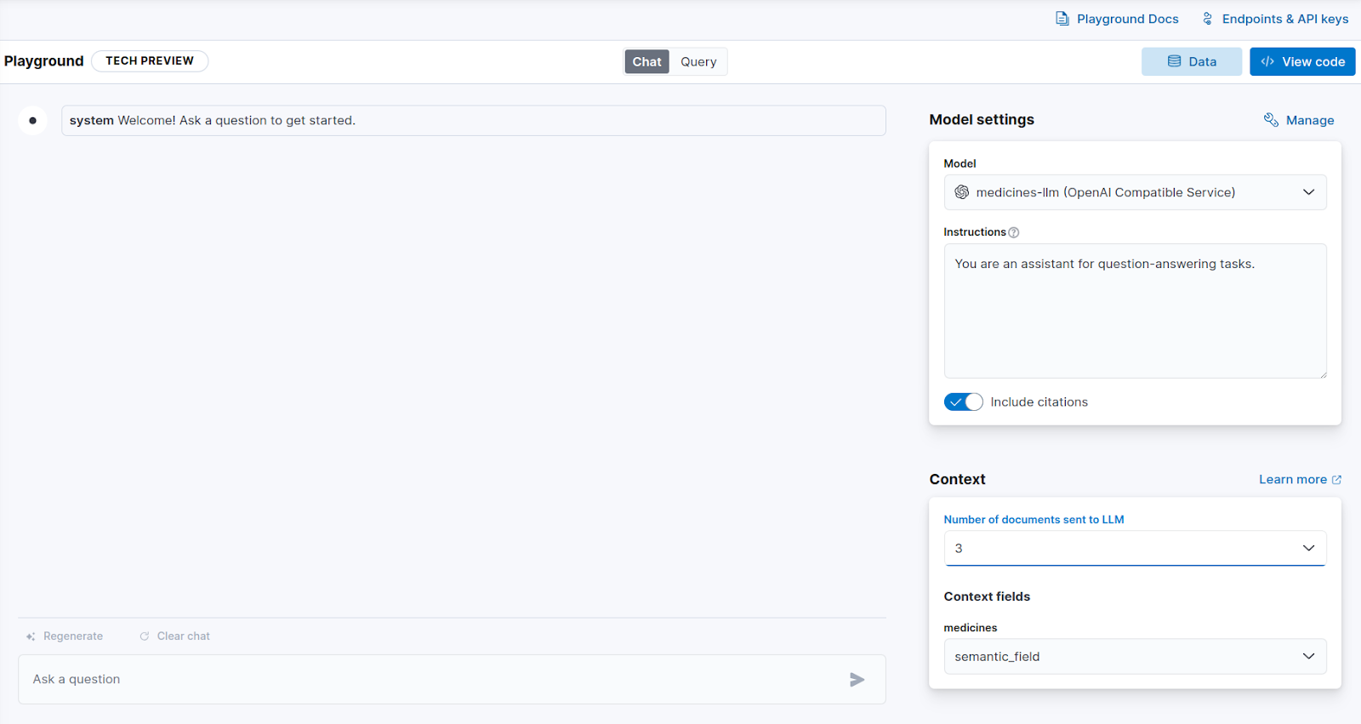Click the system message avatar dot
Screen dimensions: 1361x724
pyautogui.click(x=32, y=121)
